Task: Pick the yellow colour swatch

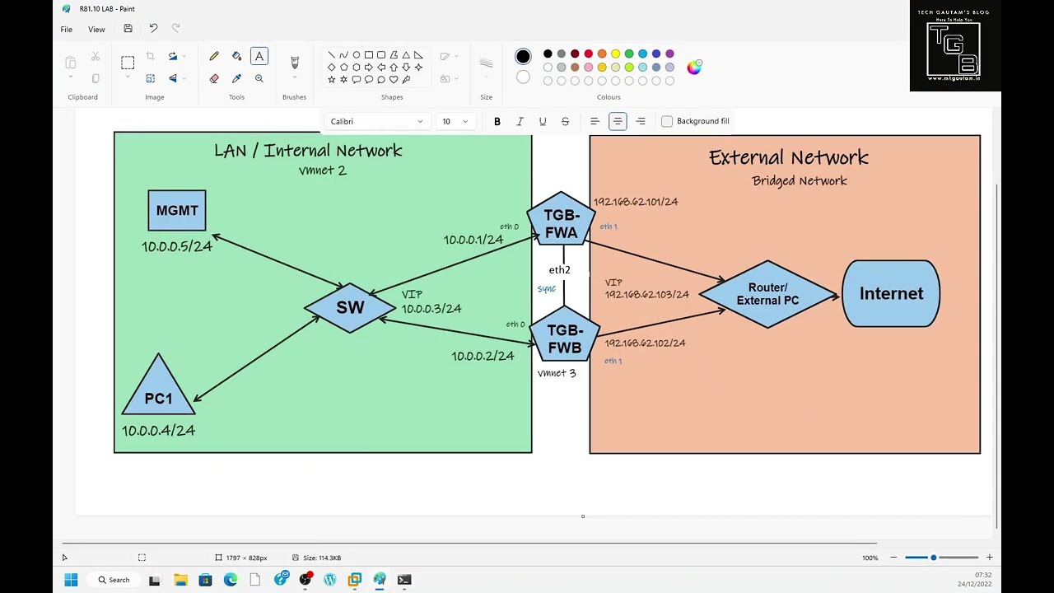Action: pos(615,54)
